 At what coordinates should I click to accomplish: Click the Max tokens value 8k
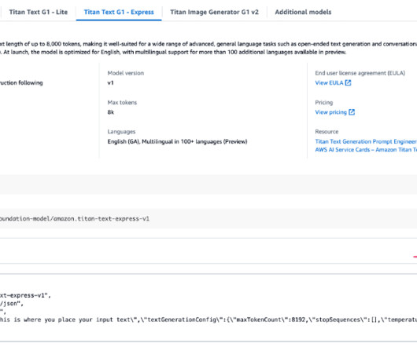click(x=111, y=112)
